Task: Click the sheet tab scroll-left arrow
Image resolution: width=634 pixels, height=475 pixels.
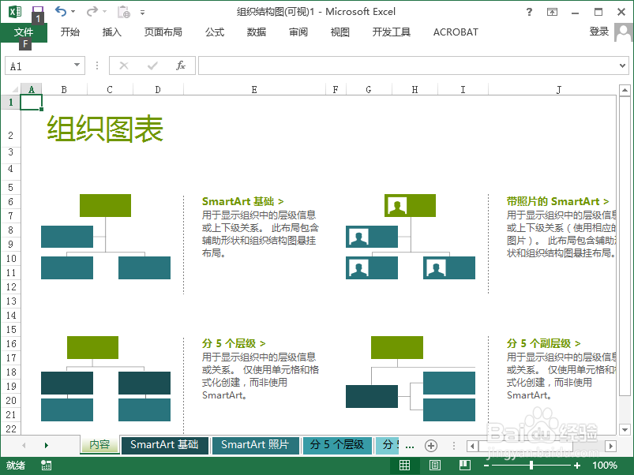Action: point(24,445)
